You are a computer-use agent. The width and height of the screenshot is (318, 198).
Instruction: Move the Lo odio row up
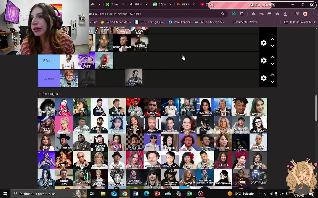[x=272, y=75]
